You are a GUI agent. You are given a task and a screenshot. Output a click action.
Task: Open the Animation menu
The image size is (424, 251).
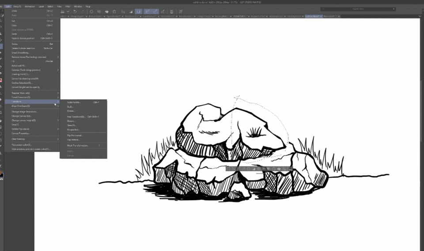[x=30, y=6]
